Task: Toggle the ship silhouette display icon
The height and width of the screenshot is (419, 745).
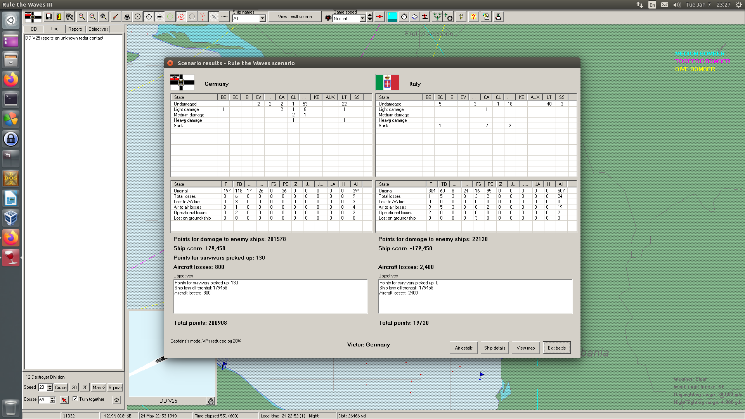Action: click(x=213, y=17)
